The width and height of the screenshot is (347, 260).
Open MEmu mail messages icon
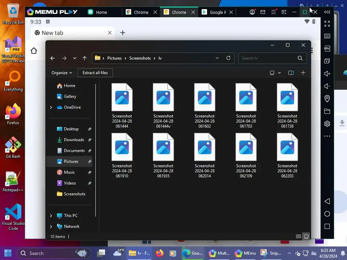click(x=263, y=12)
